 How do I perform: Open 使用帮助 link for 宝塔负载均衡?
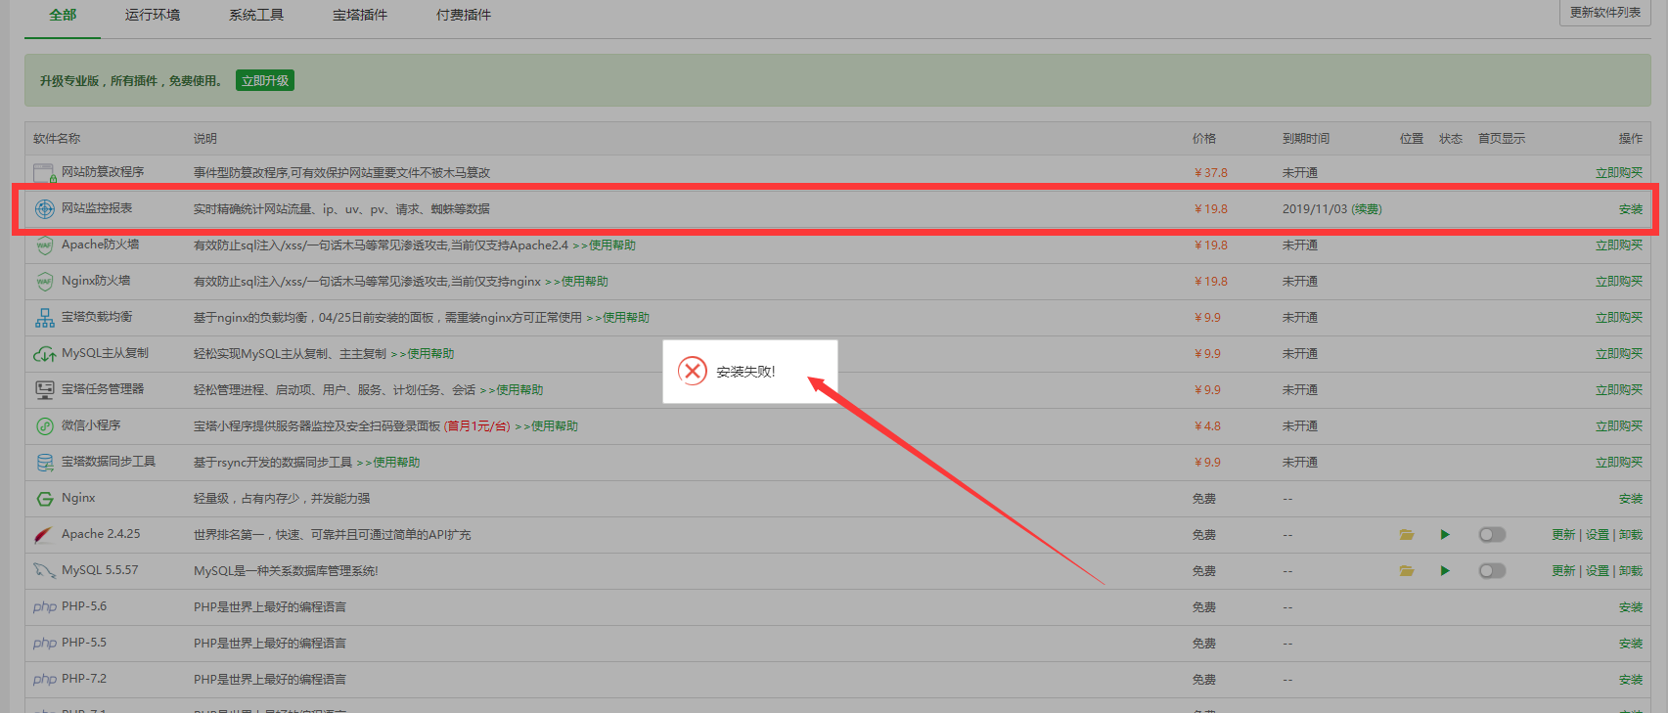coord(618,318)
